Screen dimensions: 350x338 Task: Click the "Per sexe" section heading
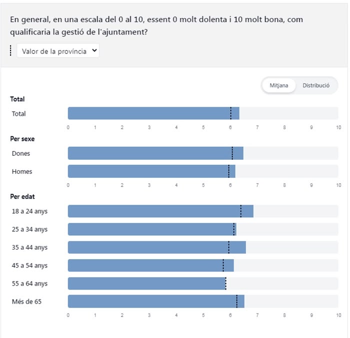point(22,139)
